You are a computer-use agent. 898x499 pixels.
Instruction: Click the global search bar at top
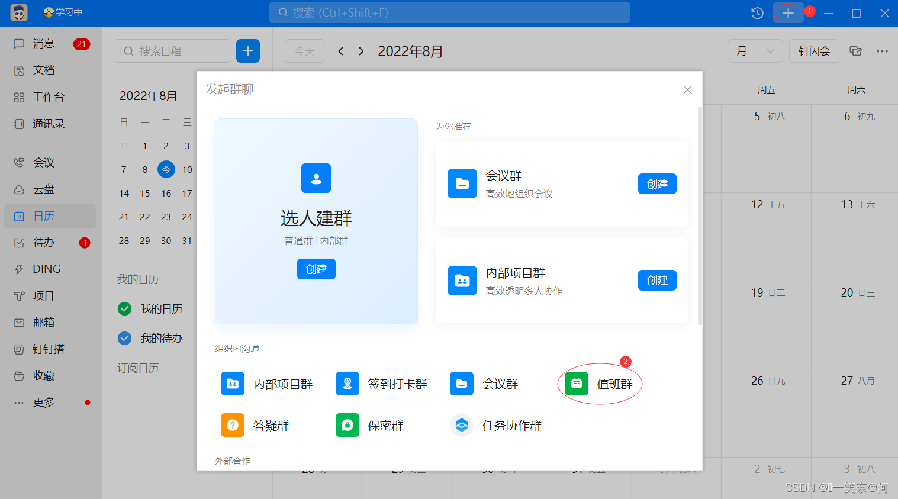tap(450, 12)
